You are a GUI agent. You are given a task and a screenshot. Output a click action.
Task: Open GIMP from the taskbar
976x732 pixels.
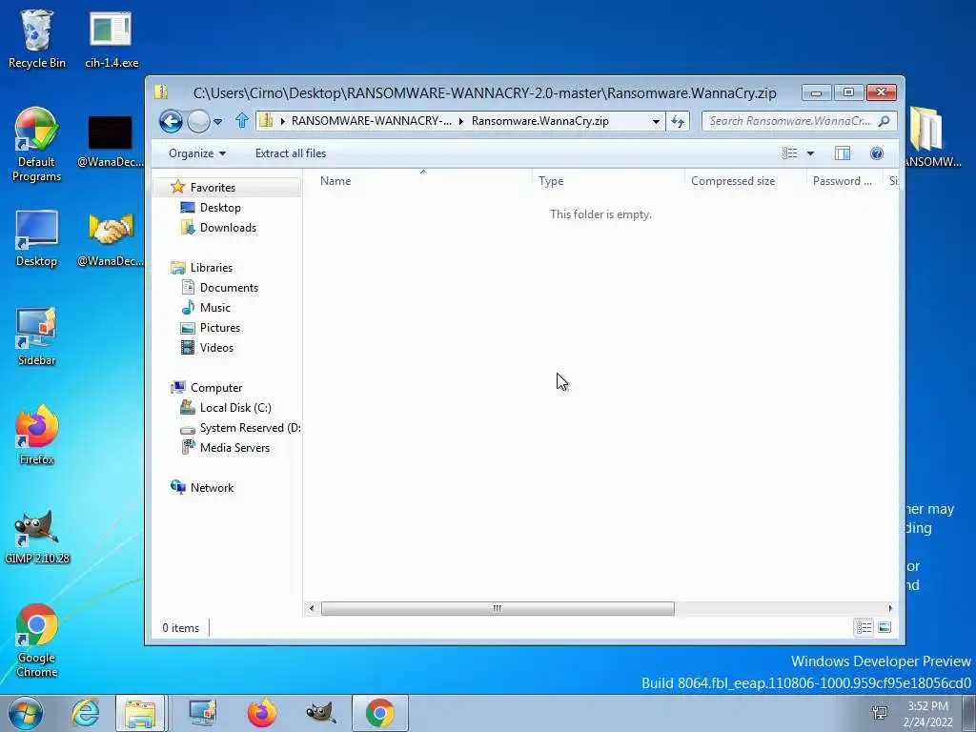click(320, 713)
